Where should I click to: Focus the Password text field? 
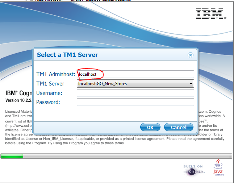135,102
